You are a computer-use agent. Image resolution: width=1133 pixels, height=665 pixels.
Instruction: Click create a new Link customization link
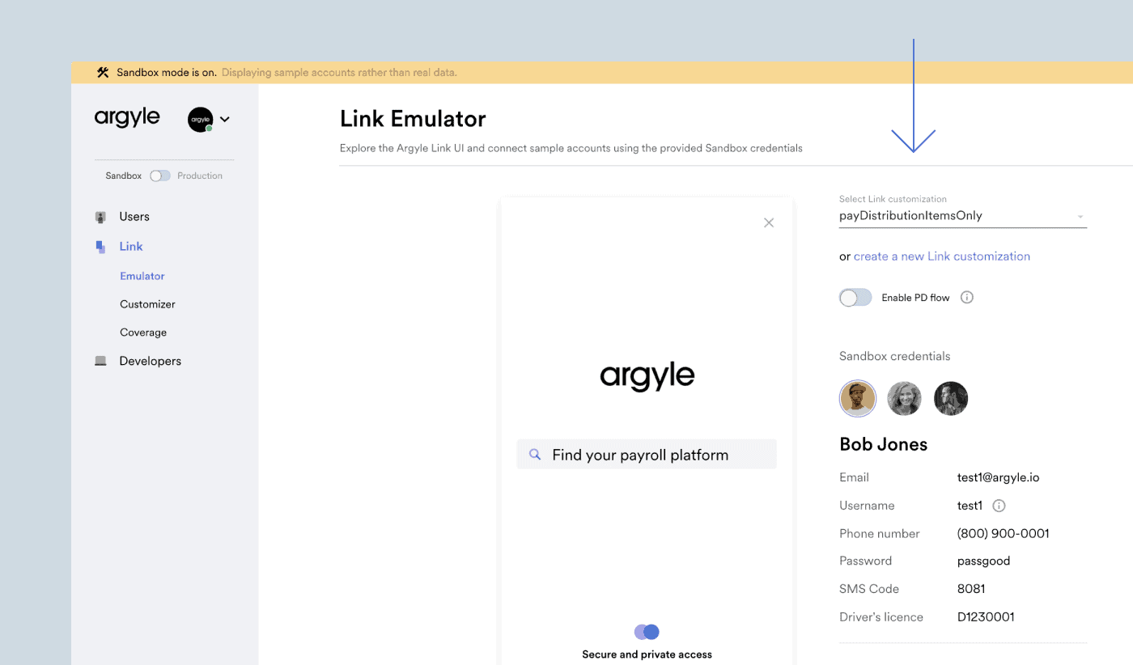point(942,256)
